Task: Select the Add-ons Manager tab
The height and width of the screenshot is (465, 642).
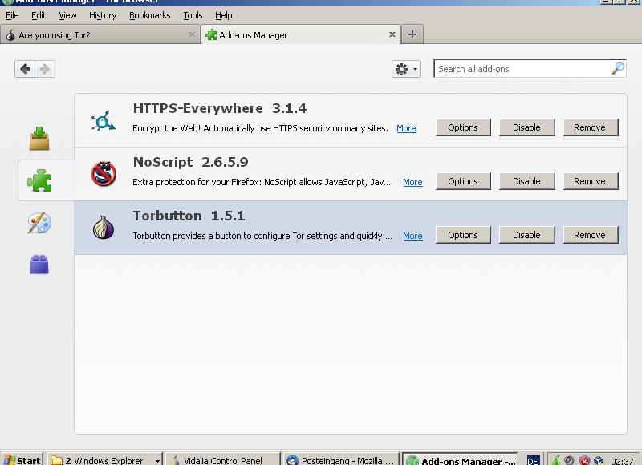Action: 301,34
